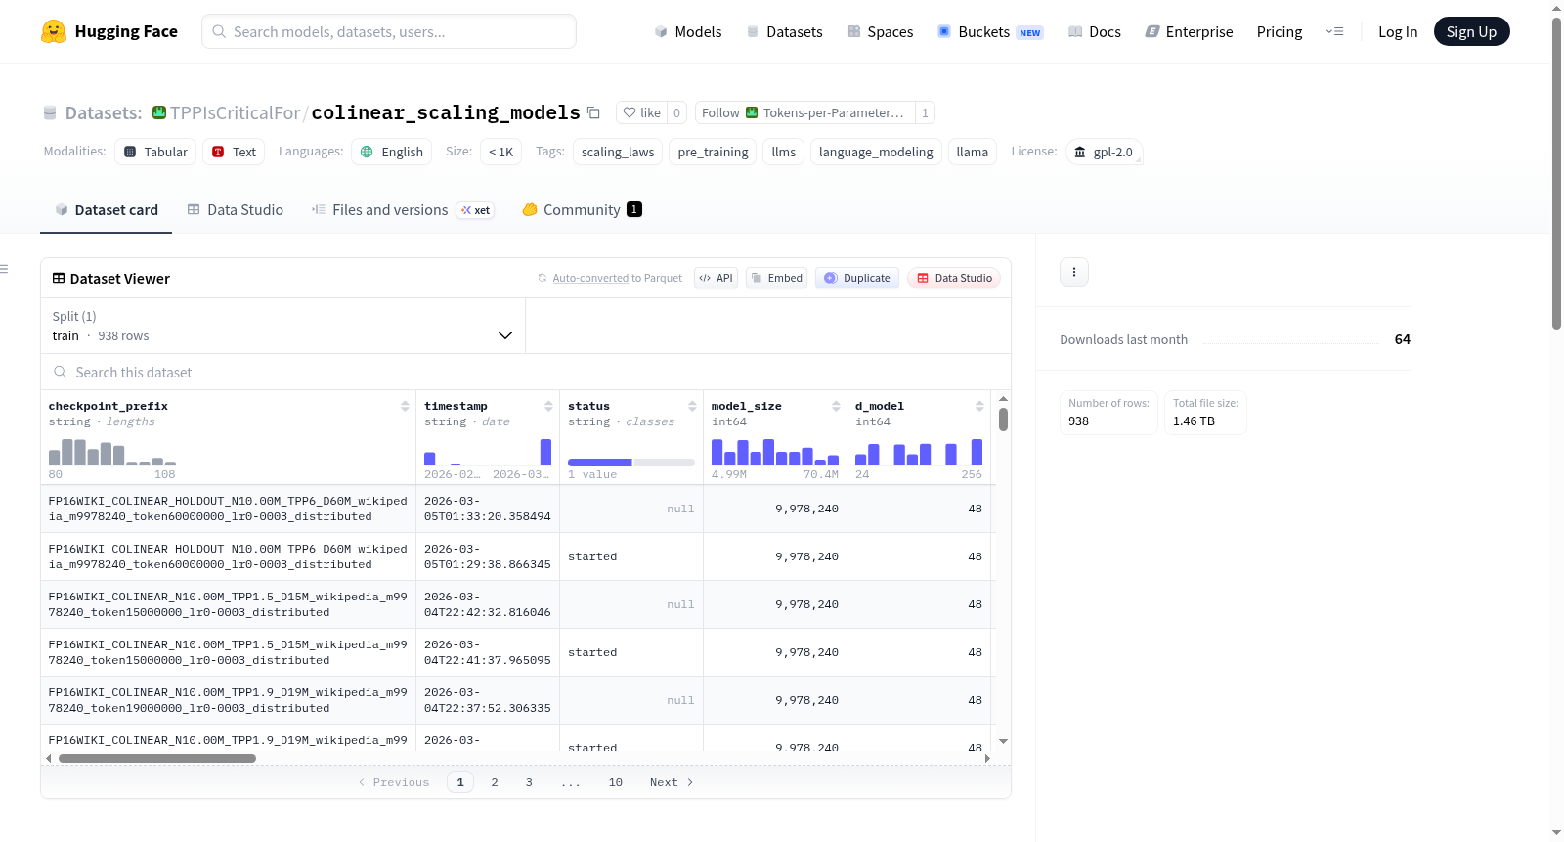Follow Tokens-per-Parameter organization

[804, 112]
